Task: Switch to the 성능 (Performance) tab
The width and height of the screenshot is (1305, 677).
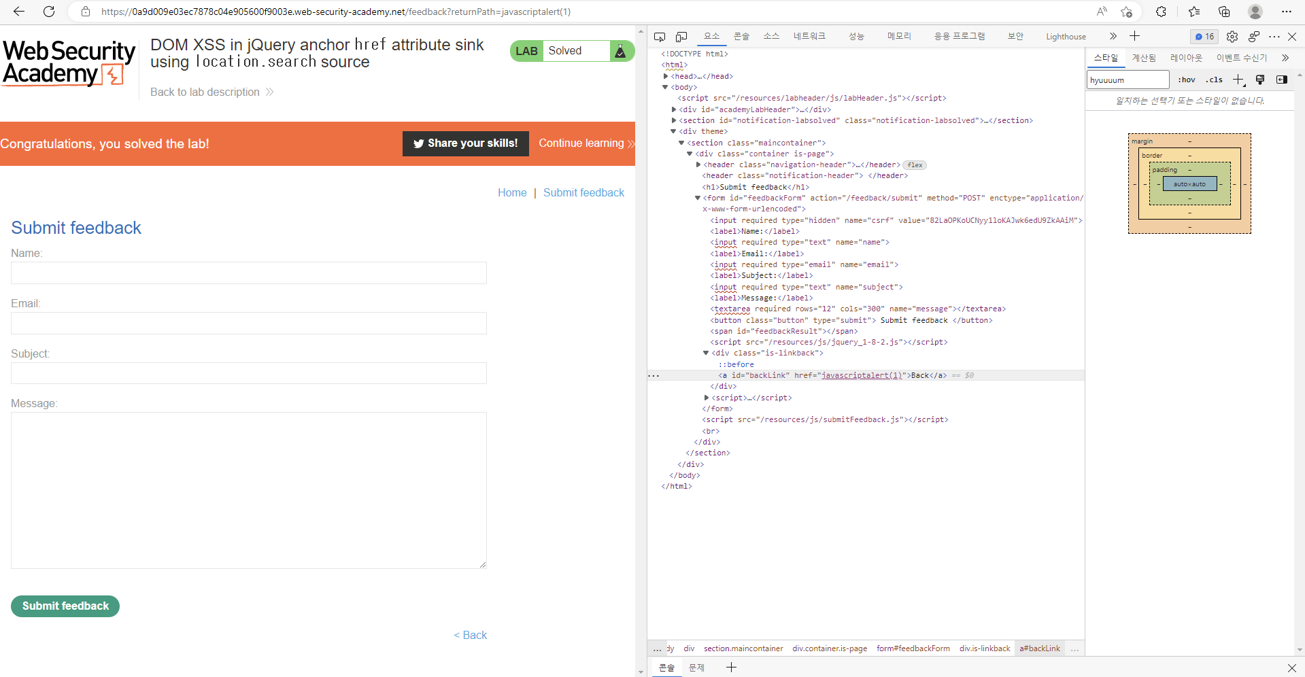Action: click(856, 36)
